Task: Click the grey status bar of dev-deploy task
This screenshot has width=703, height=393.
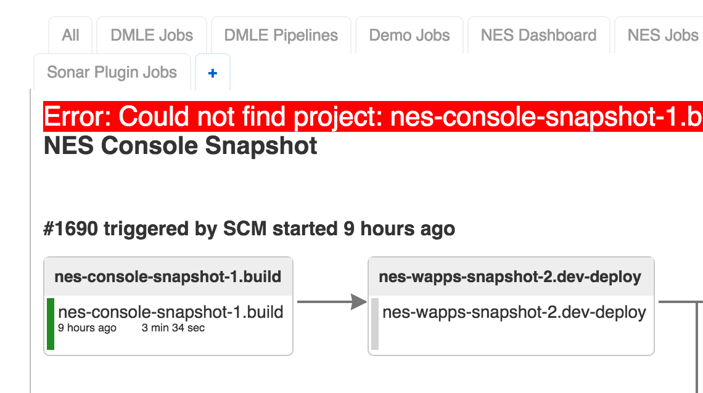Action: tap(375, 324)
